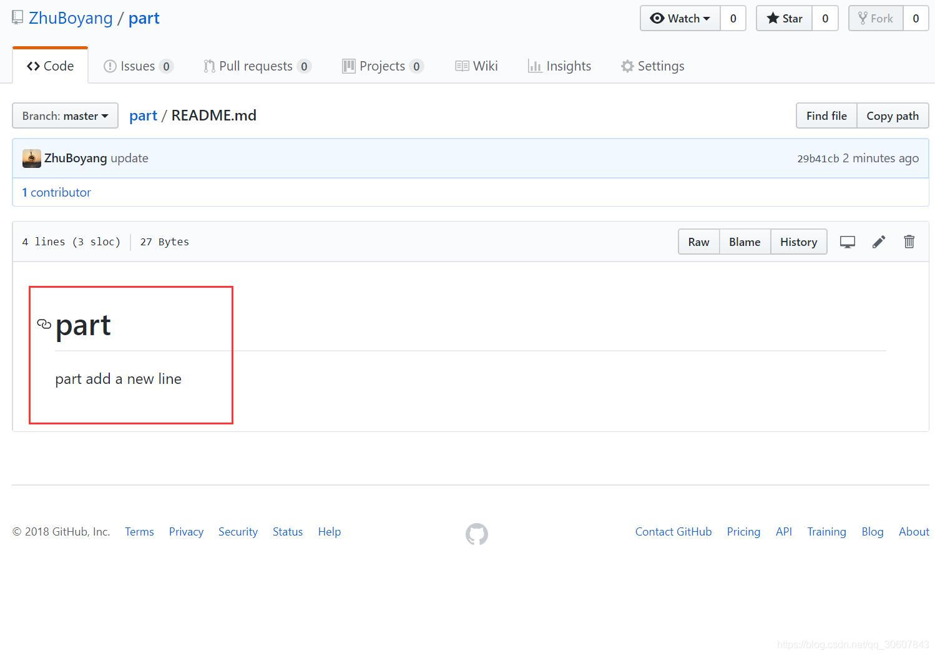Click the README.md file name in breadcrumb
935x656 pixels.
(x=214, y=115)
